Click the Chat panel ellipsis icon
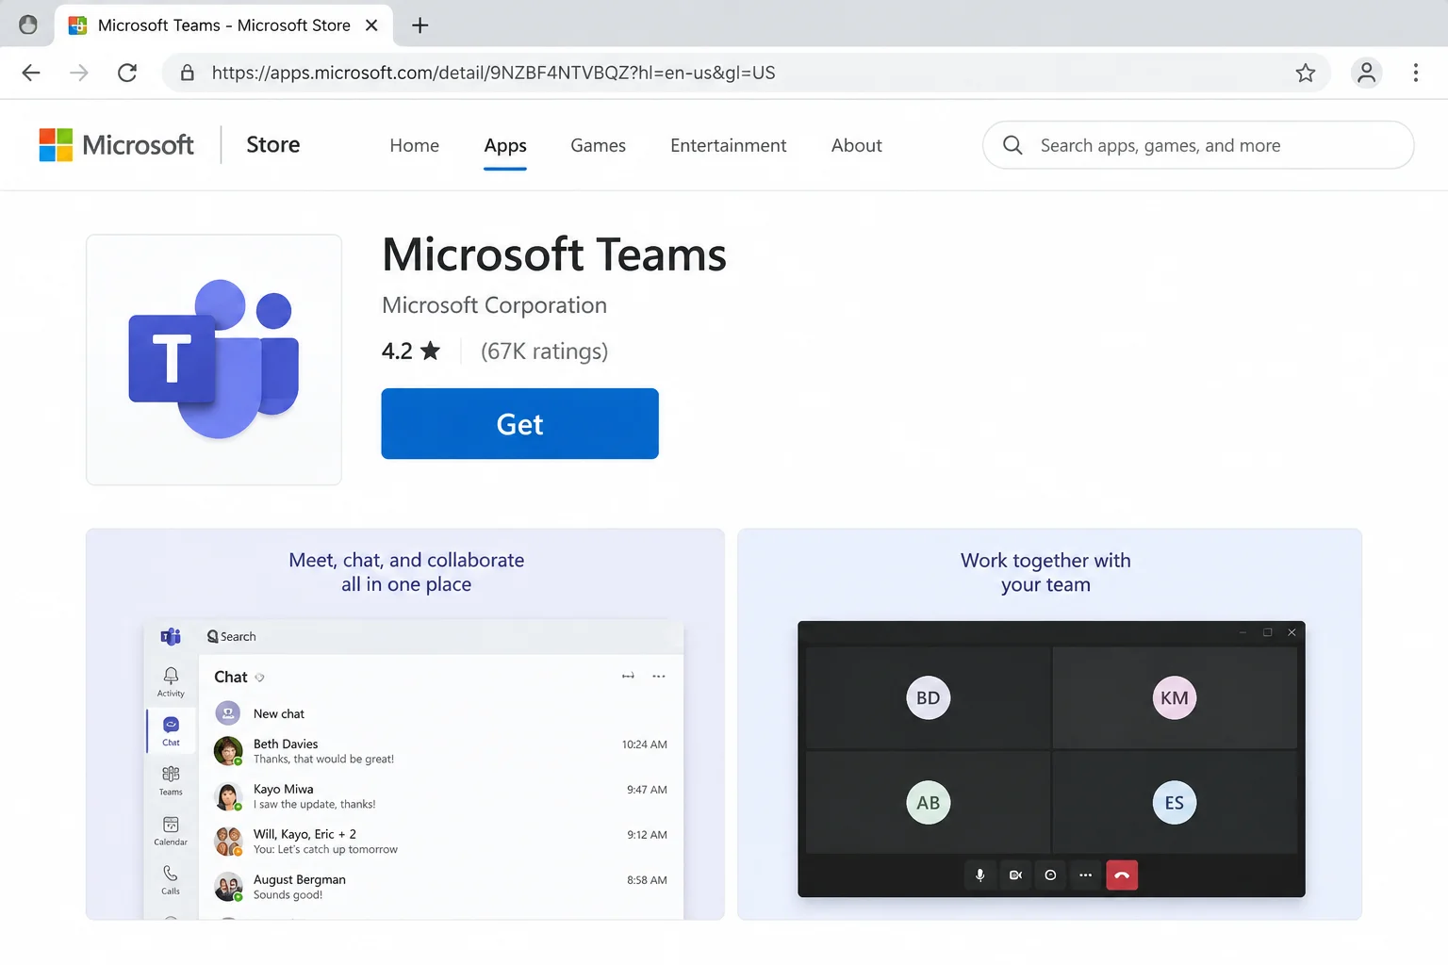The width and height of the screenshot is (1448, 965). [659, 677]
